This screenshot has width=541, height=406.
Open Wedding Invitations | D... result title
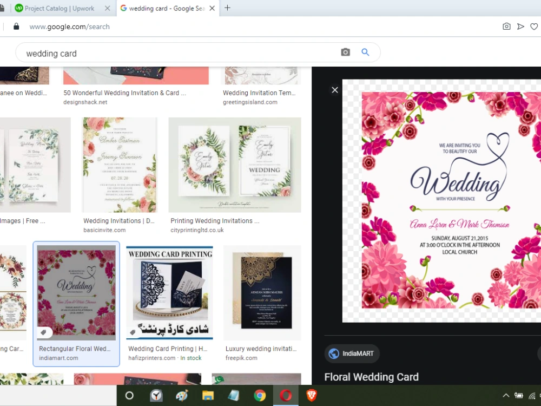(x=118, y=221)
